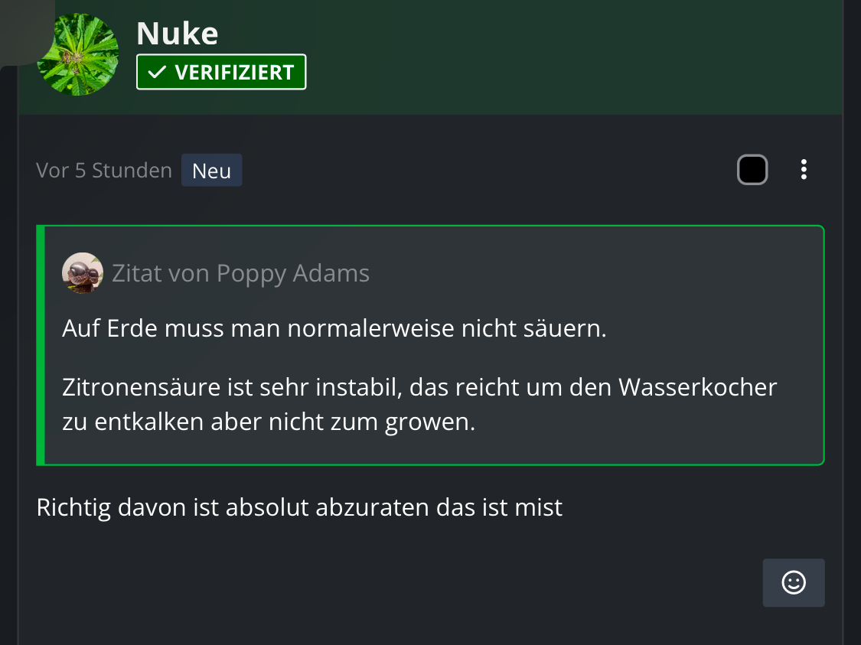
Task: Click the checkmark icon in verified badge
Action: pos(157,73)
